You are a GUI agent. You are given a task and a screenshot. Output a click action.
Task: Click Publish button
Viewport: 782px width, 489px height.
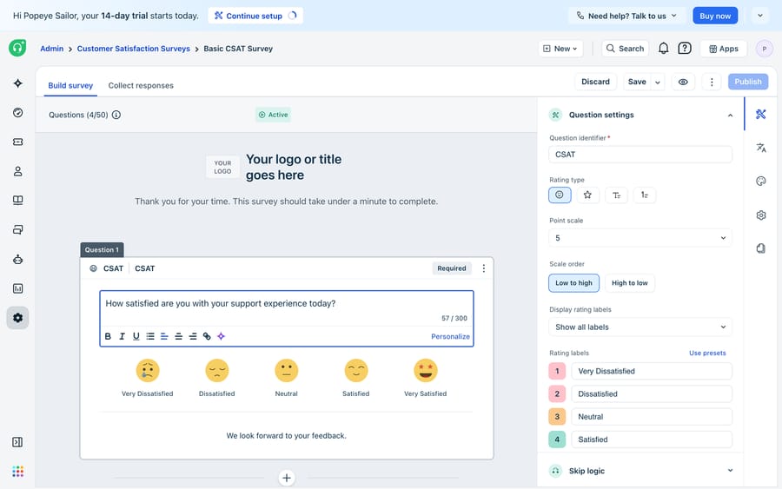[748, 82]
